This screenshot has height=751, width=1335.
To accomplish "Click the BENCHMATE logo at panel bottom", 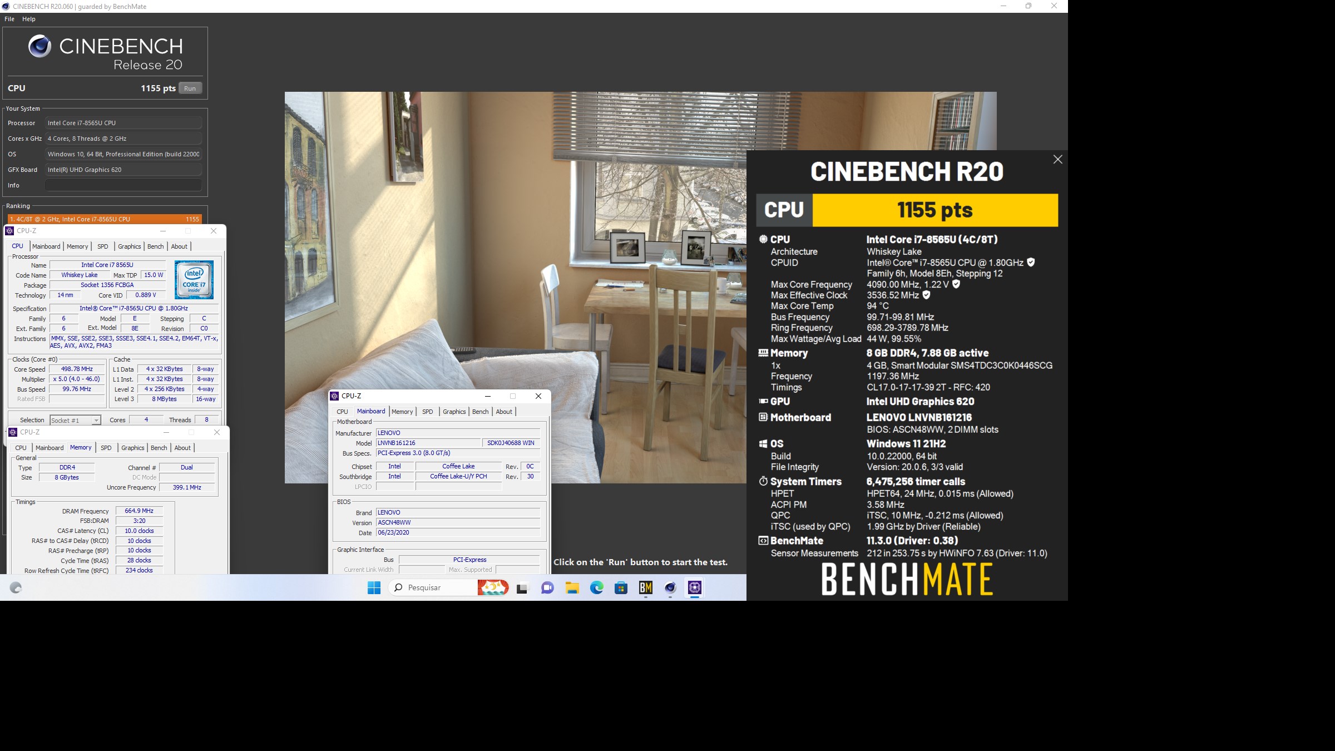I will [907, 579].
